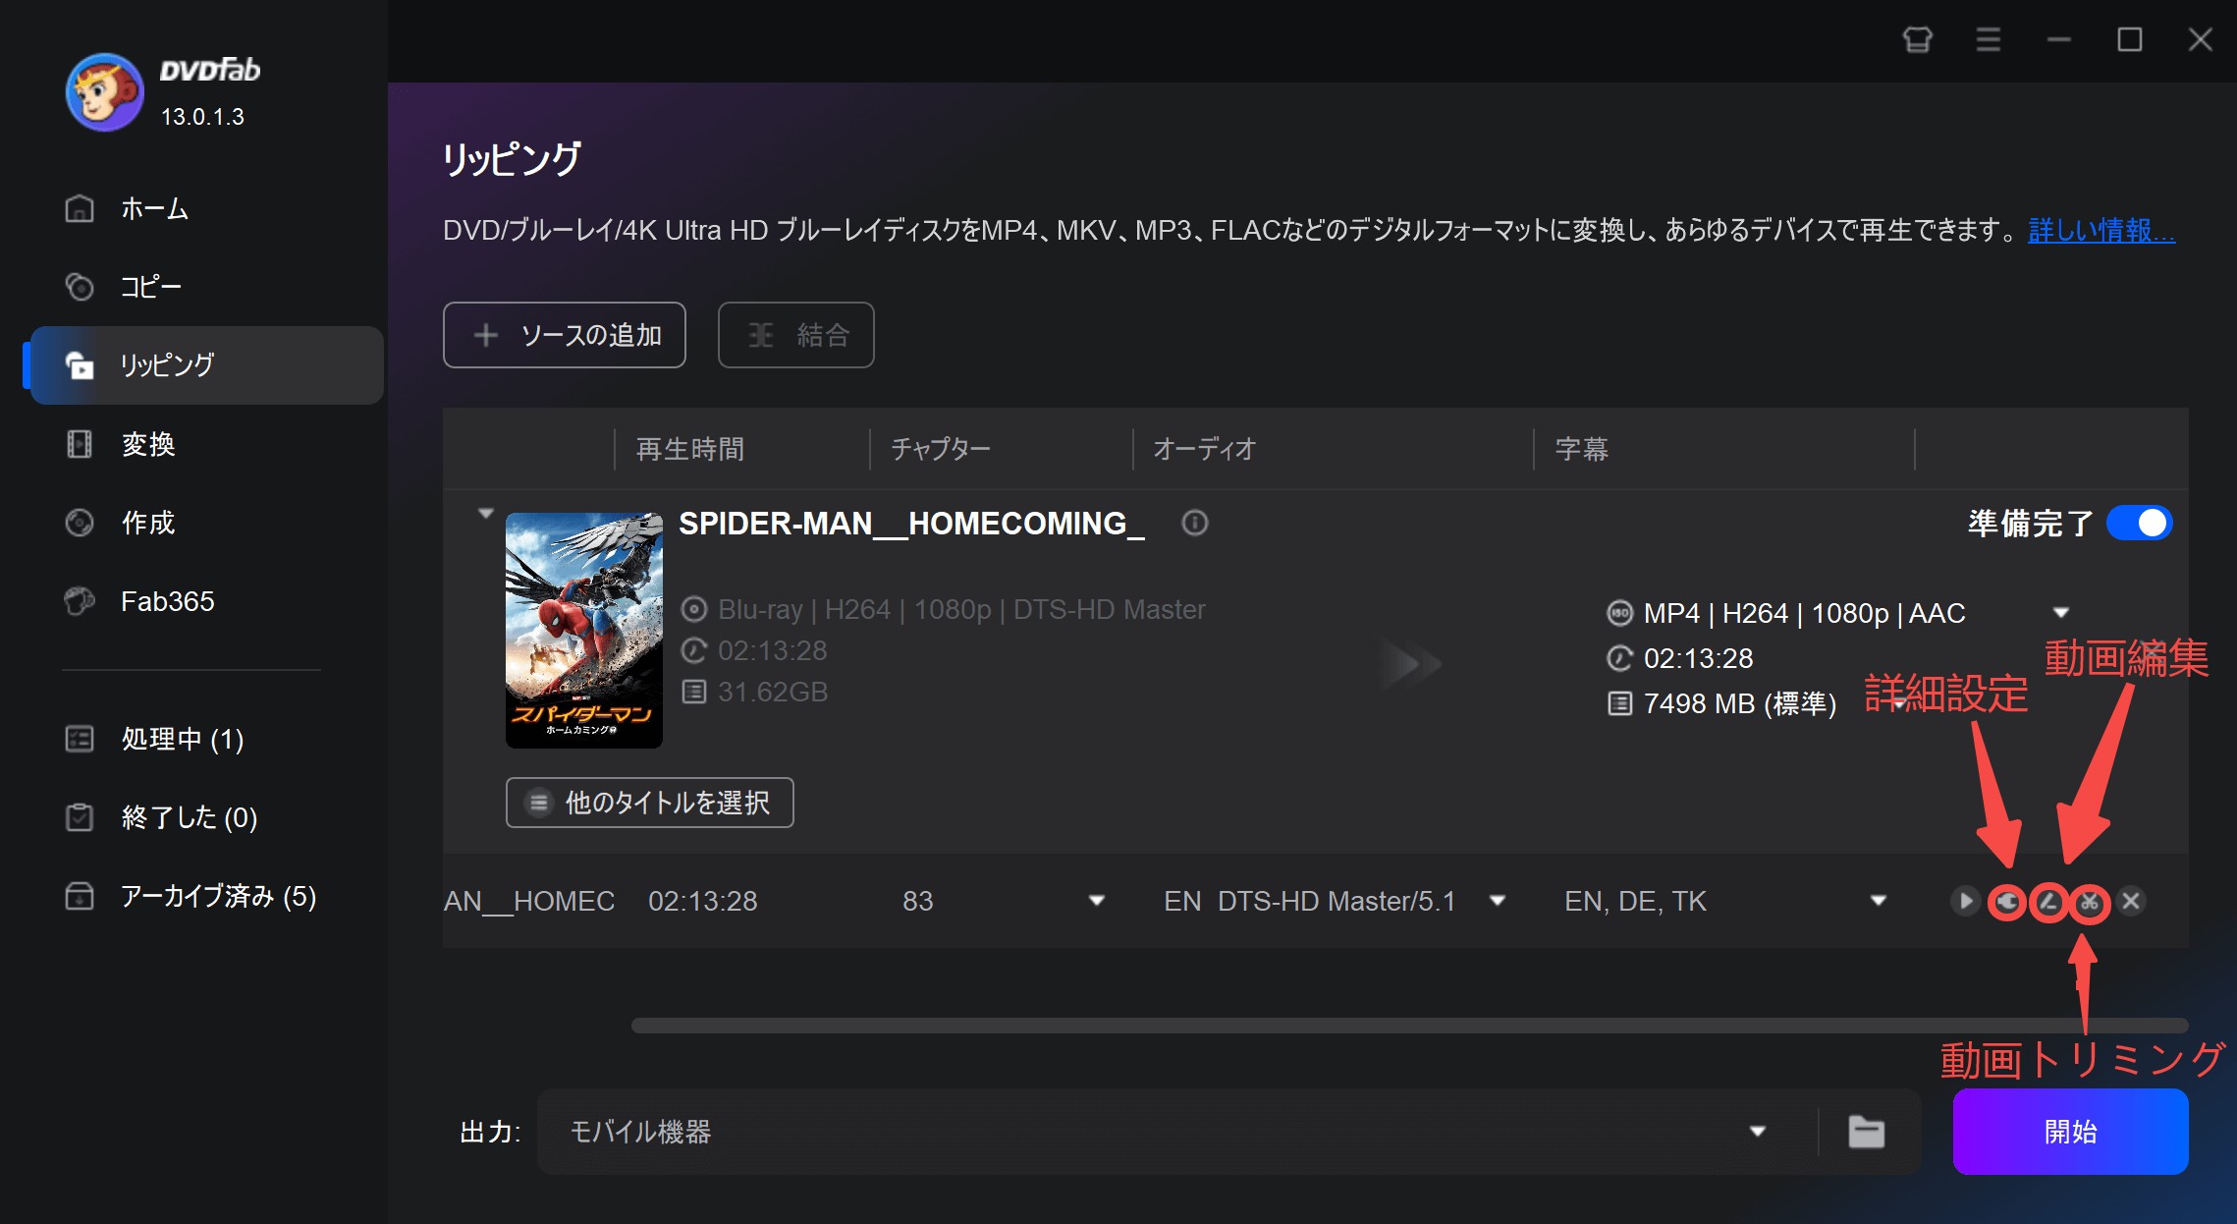
Task: Click the 結合 merge button
Action: tap(796, 335)
